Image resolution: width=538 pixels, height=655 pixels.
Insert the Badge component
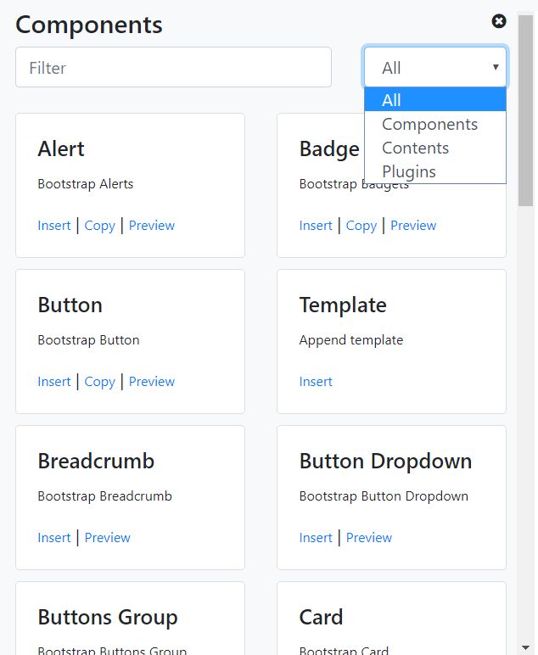point(316,226)
